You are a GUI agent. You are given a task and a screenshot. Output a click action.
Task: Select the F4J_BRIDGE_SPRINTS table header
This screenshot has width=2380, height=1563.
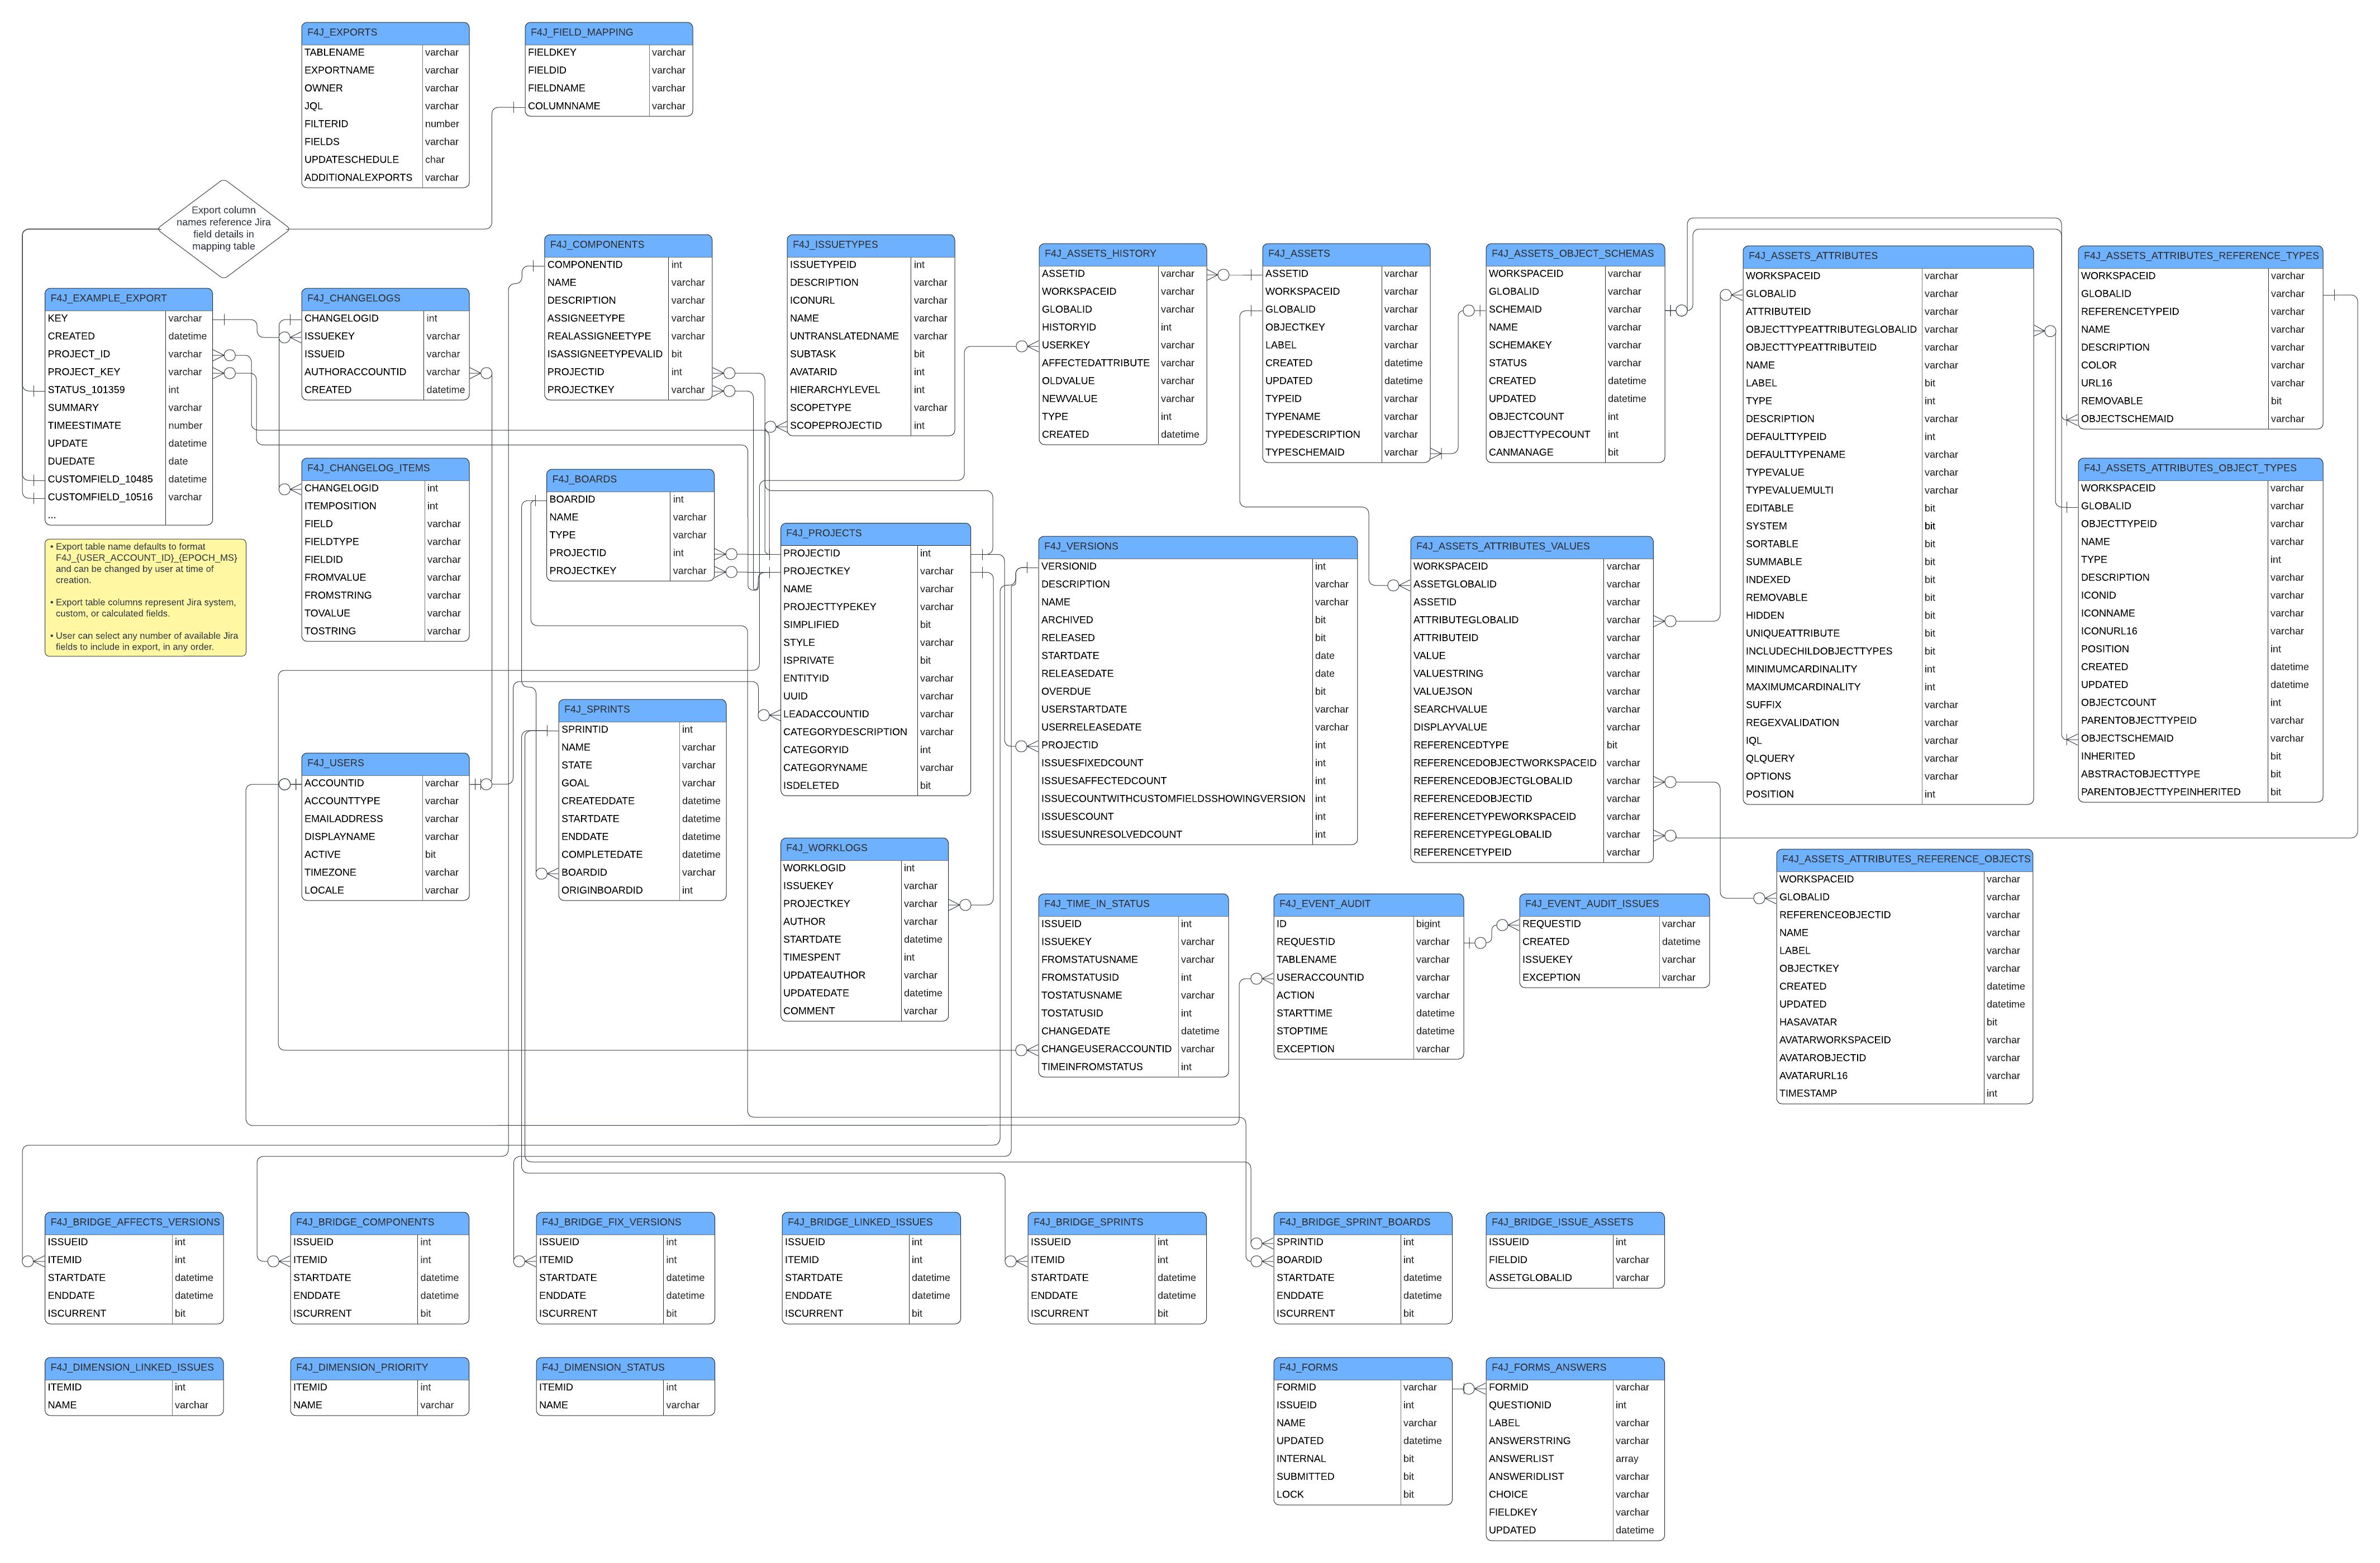coord(1117,1223)
